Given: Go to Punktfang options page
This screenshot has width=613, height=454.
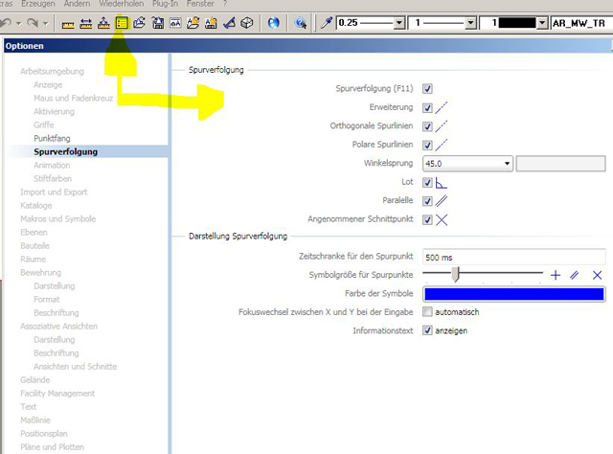Looking at the screenshot, I should [52, 139].
